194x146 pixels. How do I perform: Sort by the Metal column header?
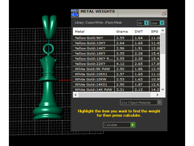[x=93, y=32]
